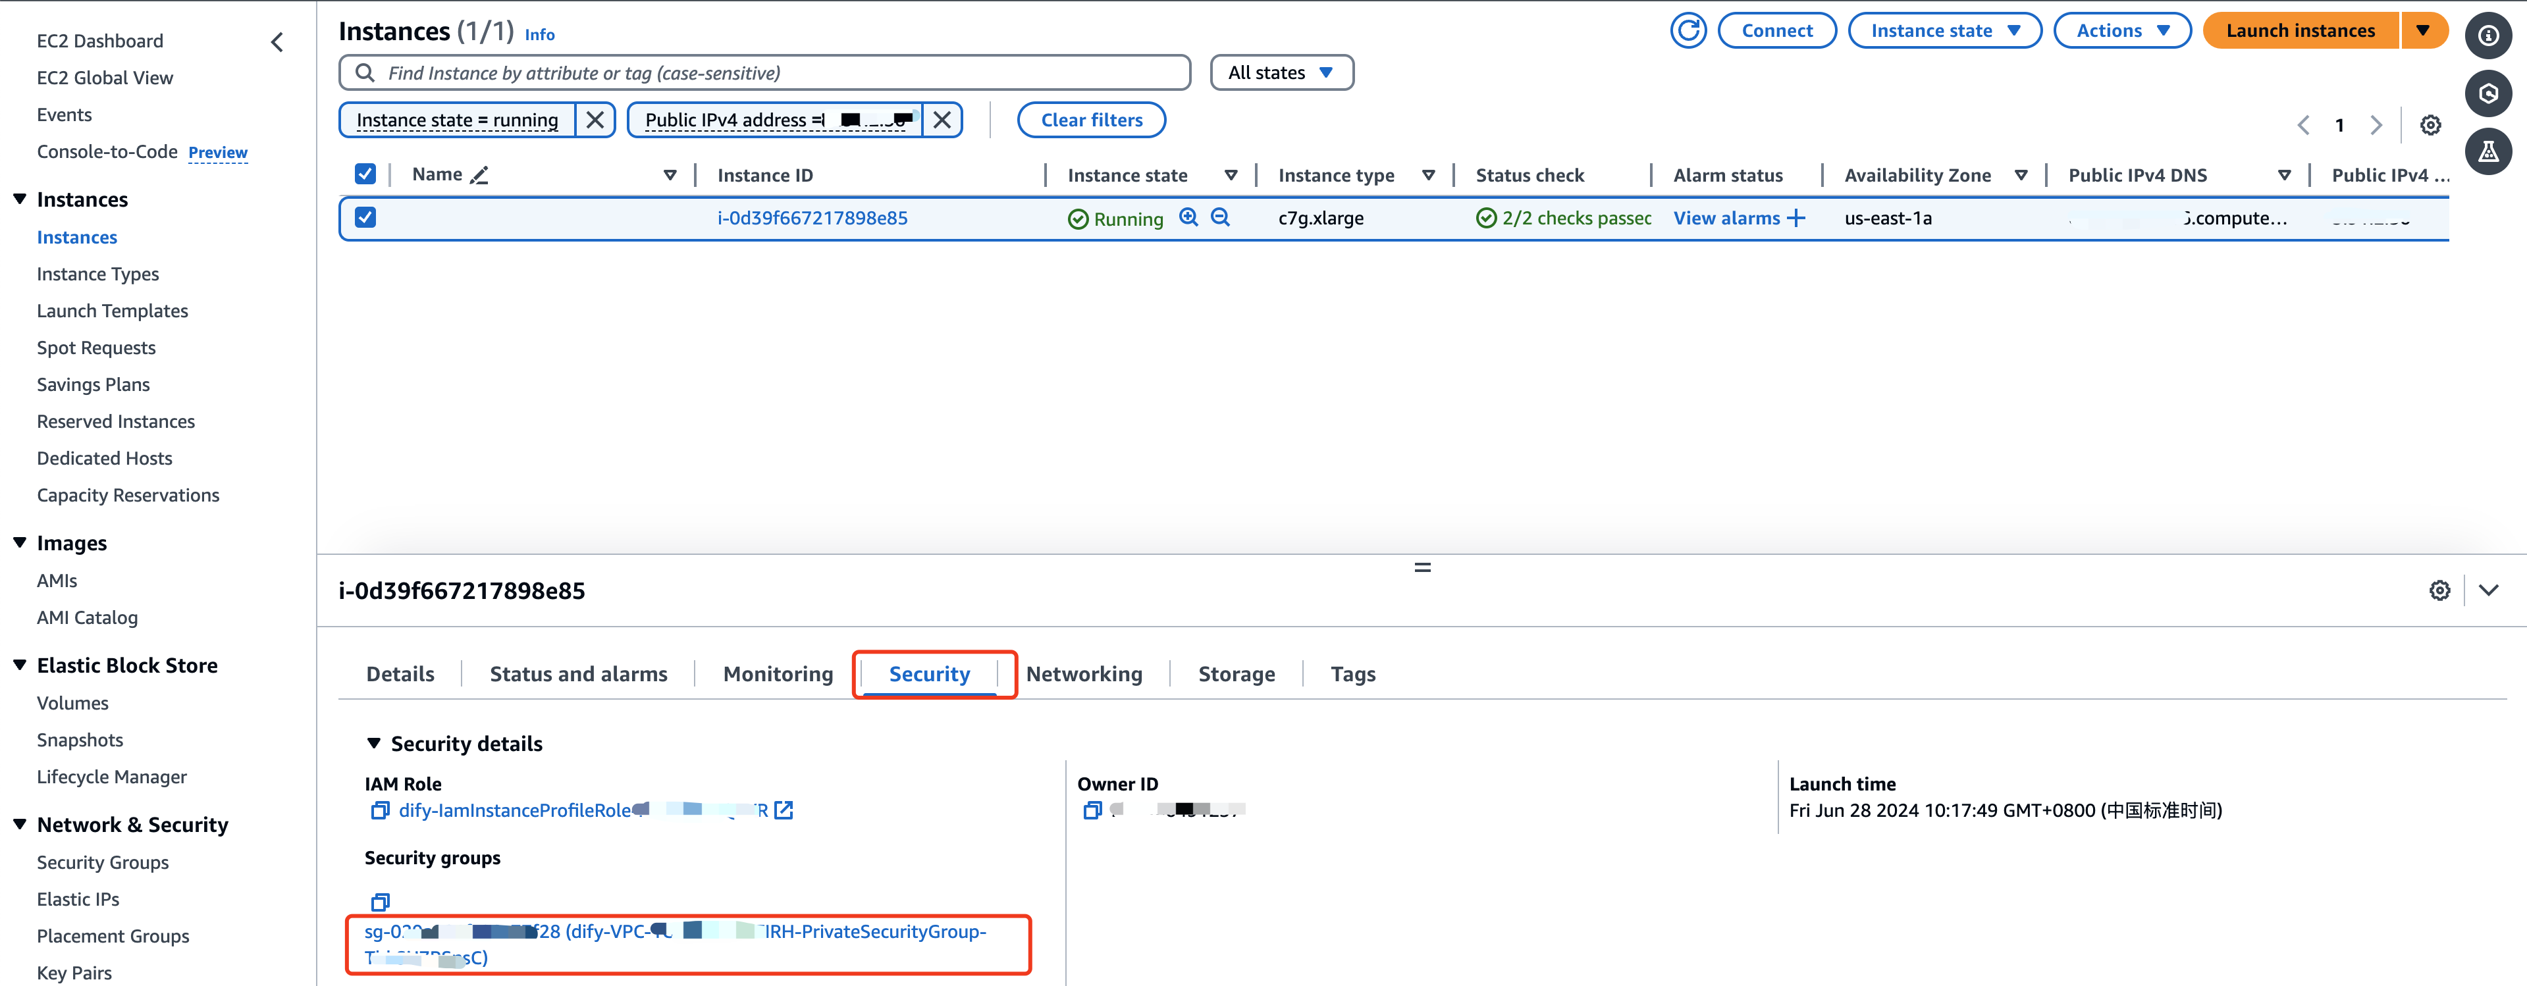The height and width of the screenshot is (986, 2527).
Task: Switch to the Networking tab
Action: click(1083, 674)
